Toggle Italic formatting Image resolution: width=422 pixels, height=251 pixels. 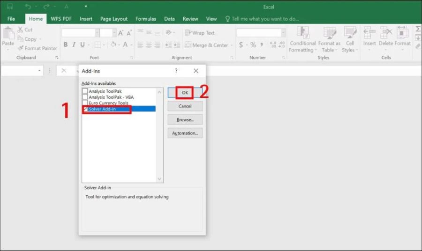pos(74,44)
